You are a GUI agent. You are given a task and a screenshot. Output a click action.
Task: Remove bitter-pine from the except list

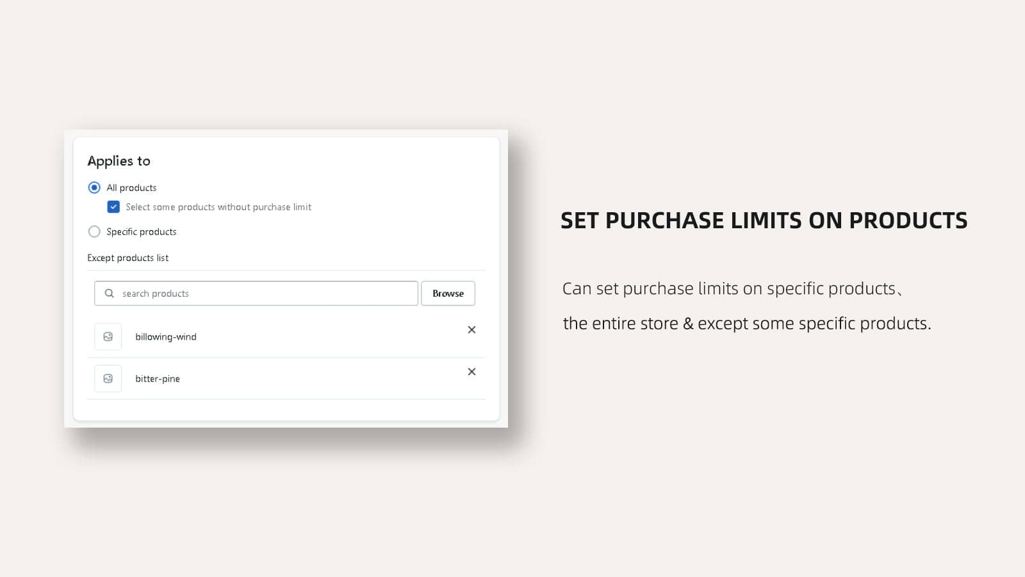tap(471, 372)
